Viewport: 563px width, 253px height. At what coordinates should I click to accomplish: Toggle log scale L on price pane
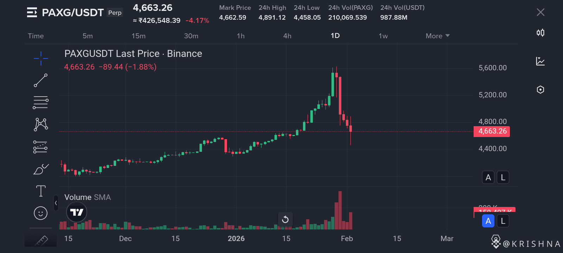pos(503,177)
